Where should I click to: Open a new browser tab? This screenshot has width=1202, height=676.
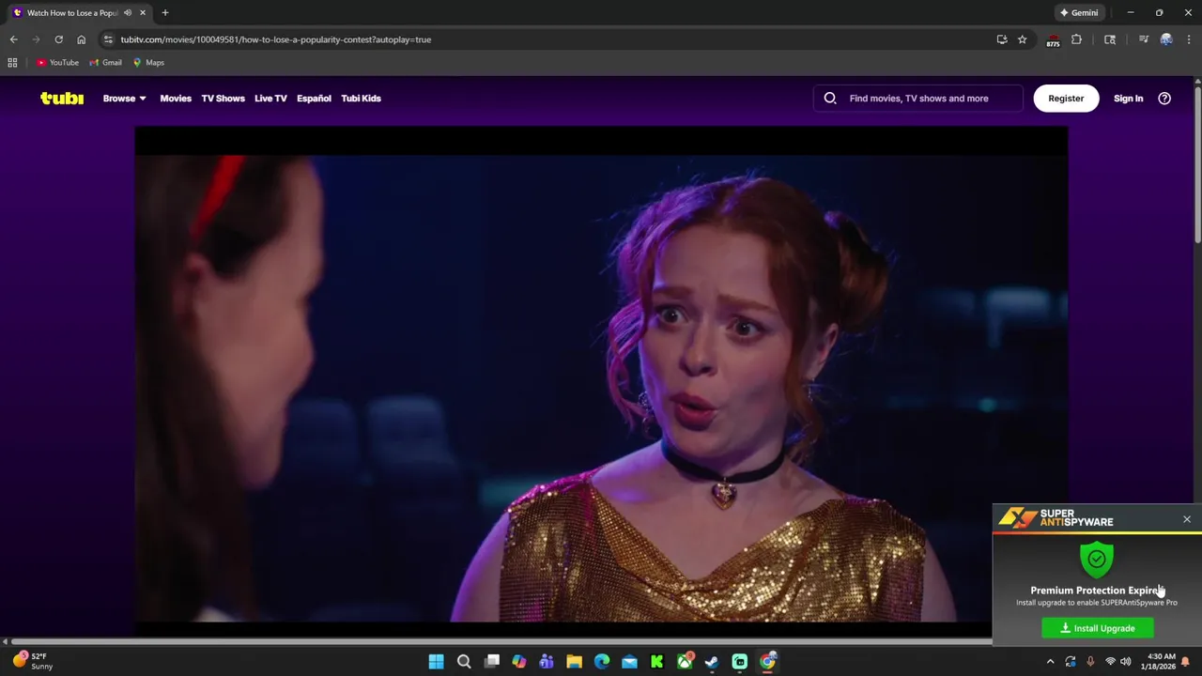[165, 13]
